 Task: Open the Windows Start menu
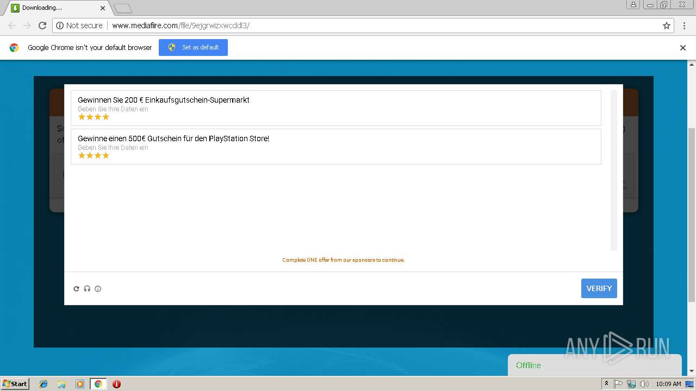[x=15, y=383]
